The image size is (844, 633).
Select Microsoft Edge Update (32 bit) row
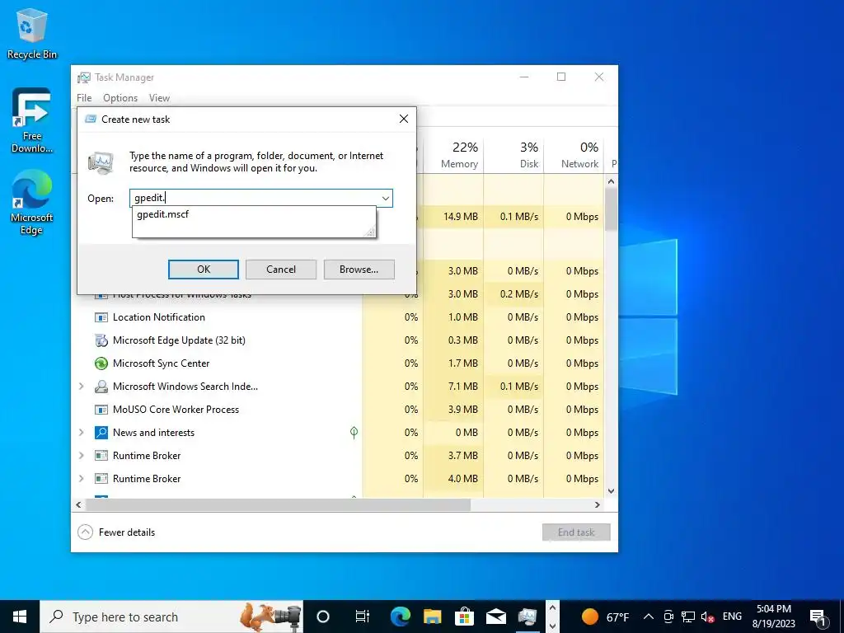coord(337,340)
